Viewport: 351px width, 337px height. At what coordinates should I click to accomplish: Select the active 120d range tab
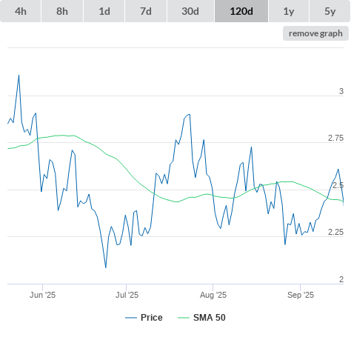241,11
